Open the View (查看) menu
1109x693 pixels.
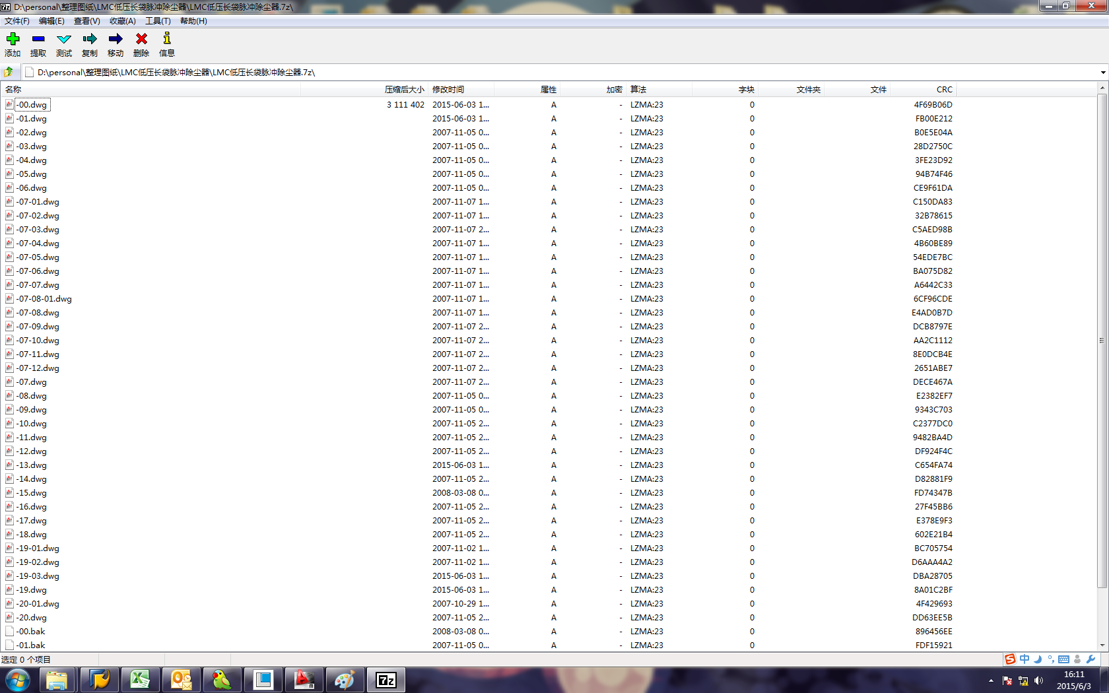tap(87, 21)
